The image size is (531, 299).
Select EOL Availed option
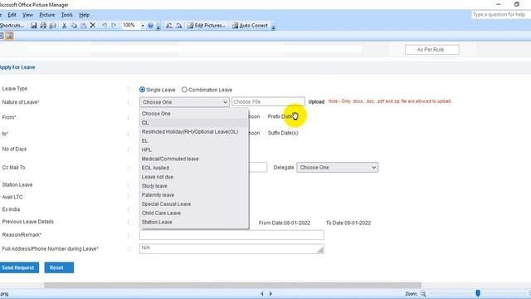[194, 168]
